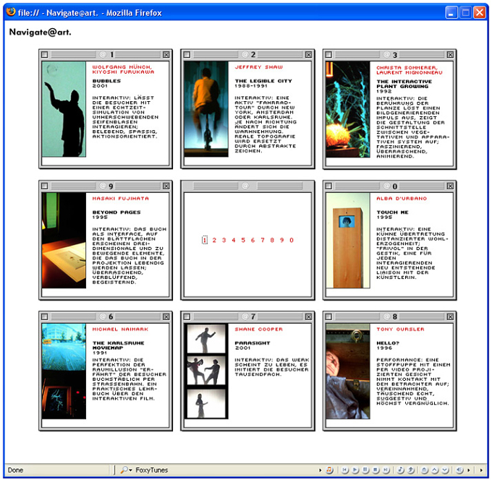Click the FoxyTunes play button
The width and height of the screenshot is (492, 482).
tap(355, 470)
